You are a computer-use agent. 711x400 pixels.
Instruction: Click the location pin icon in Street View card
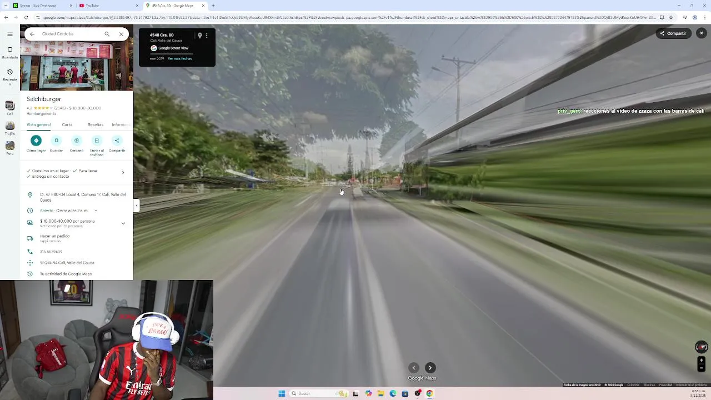tap(199, 36)
